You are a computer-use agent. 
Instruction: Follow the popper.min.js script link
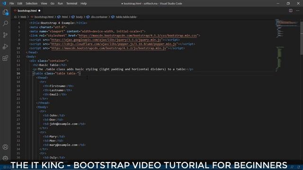tap(114, 44)
